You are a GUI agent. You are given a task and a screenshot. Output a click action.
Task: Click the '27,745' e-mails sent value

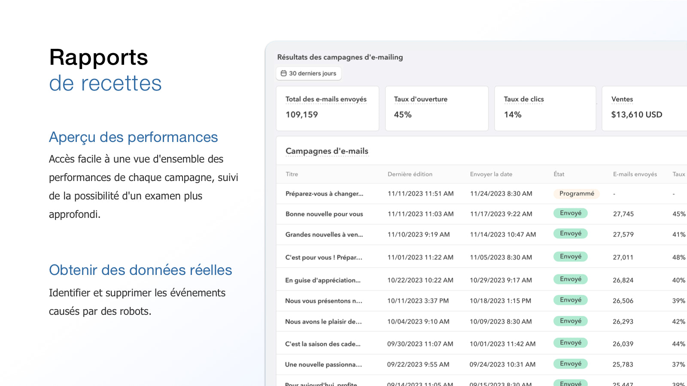click(x=623, y=214)
